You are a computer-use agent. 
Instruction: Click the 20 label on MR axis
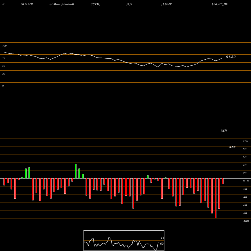click(245, 173)
